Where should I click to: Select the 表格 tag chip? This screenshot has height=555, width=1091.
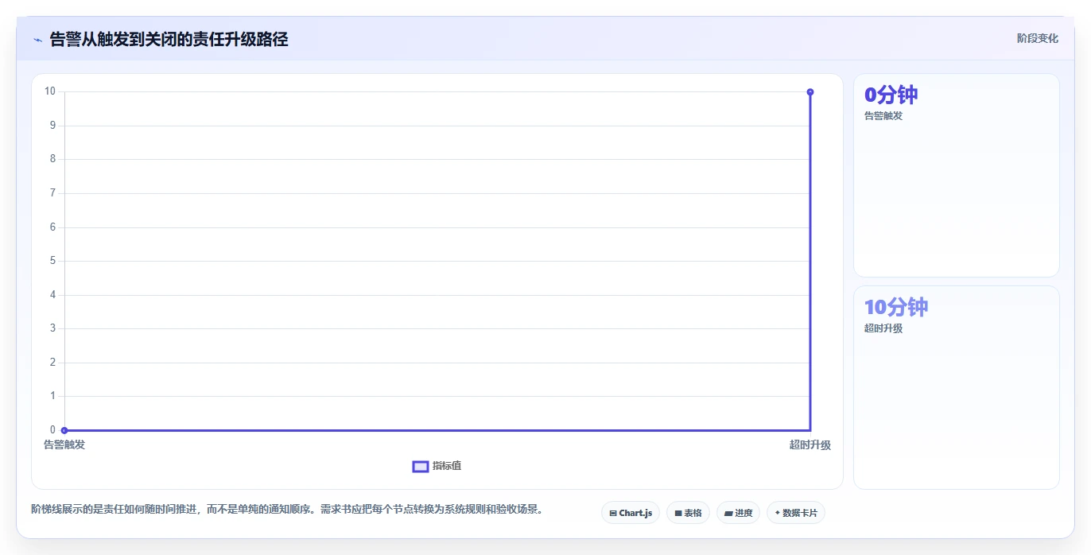[688, 513]
